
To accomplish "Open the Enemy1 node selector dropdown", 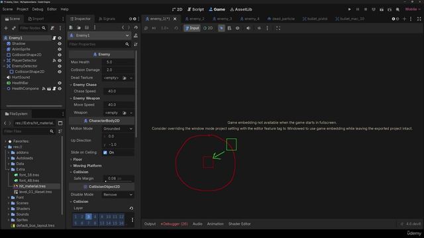I will (x=99, y=36).
